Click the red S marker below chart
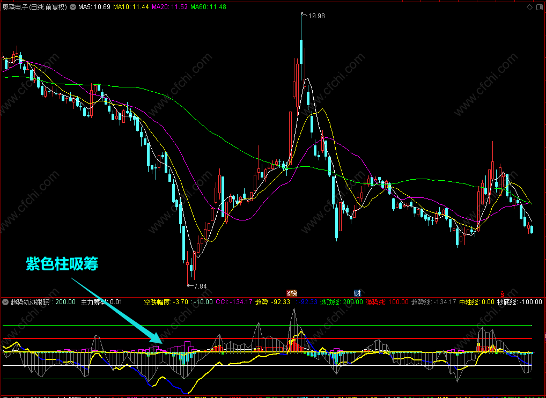The width and height of the screenshot is (546, 398). 502,293
